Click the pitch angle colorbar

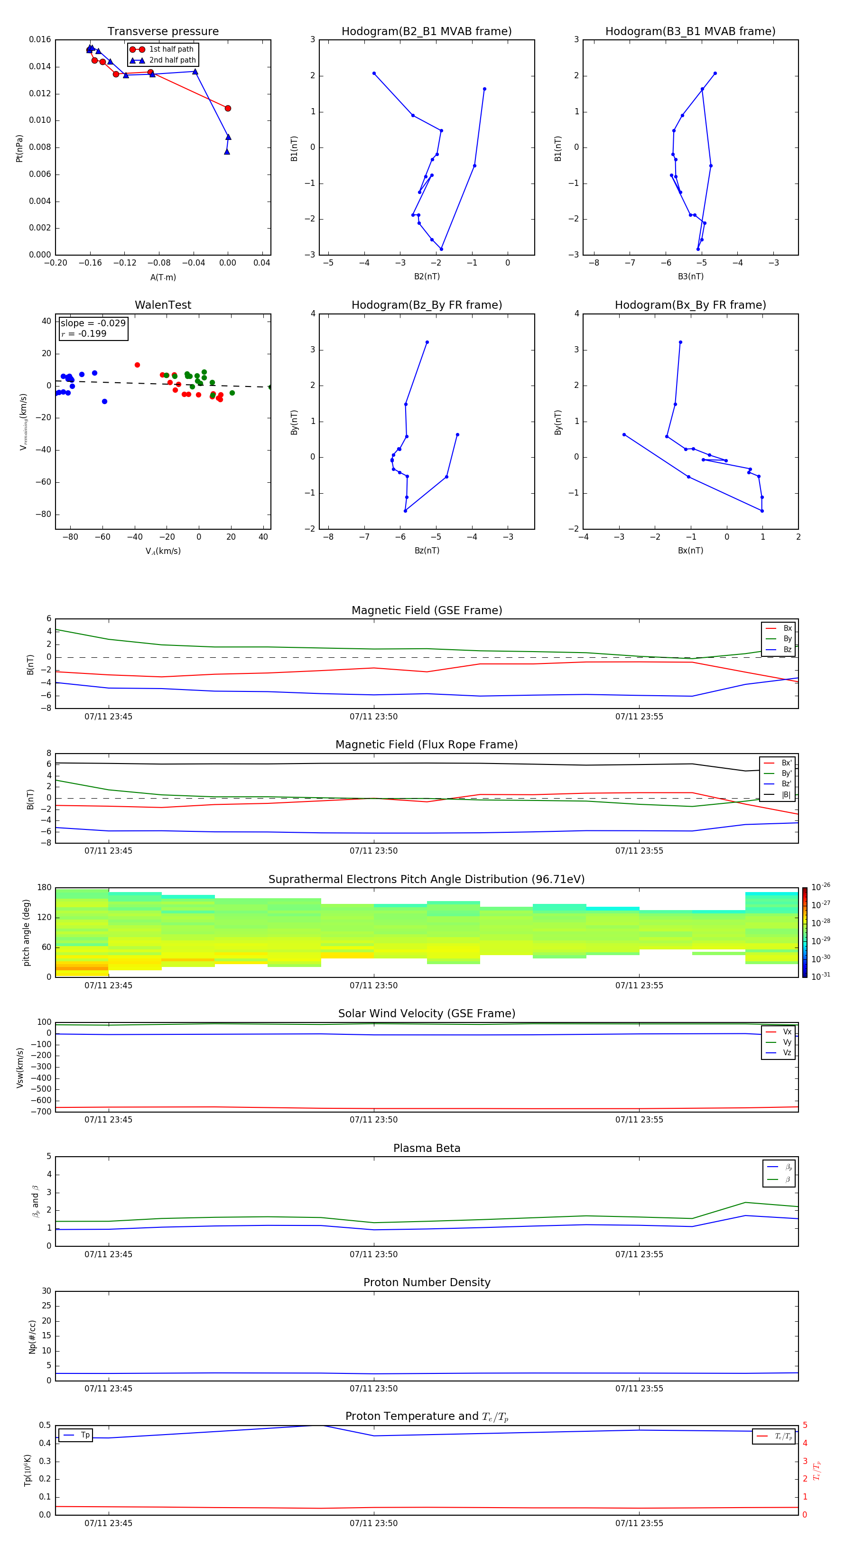[805, 932]
